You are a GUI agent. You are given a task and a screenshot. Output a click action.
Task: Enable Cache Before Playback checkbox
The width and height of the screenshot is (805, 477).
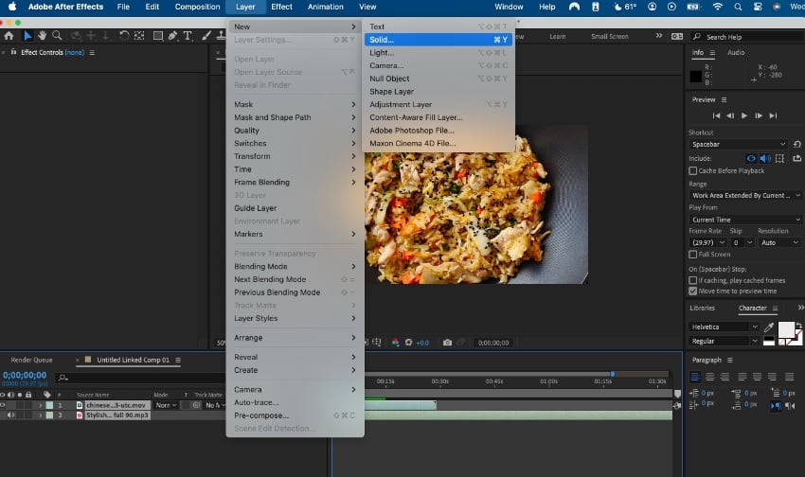[692, 170]
